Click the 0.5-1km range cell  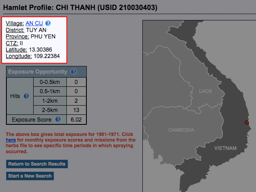click(50, 91)
